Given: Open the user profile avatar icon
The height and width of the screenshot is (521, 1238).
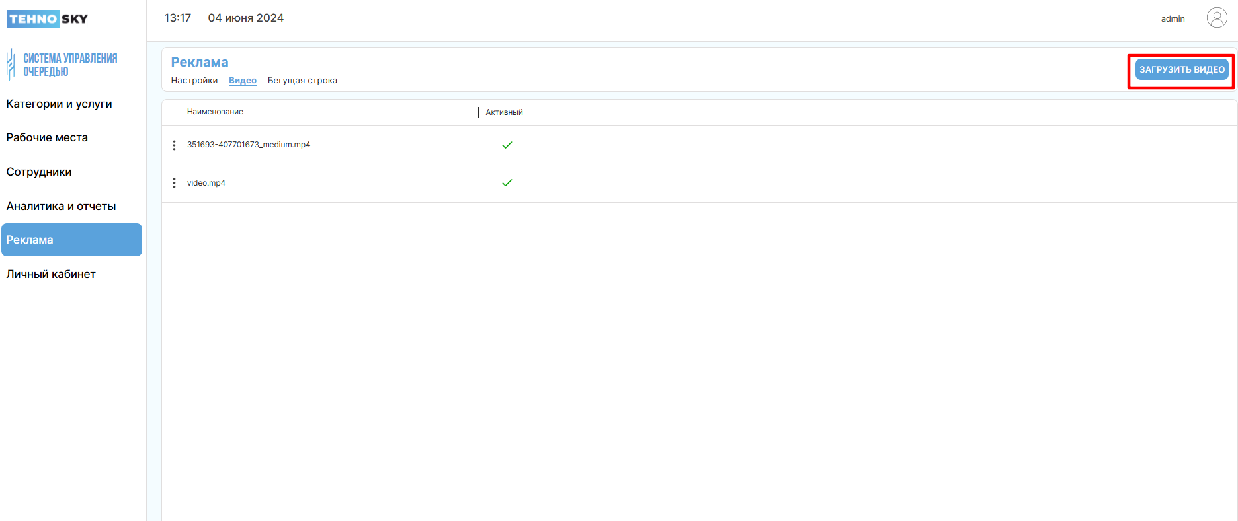Looking at the screenshot, I should coord(1216,18).
